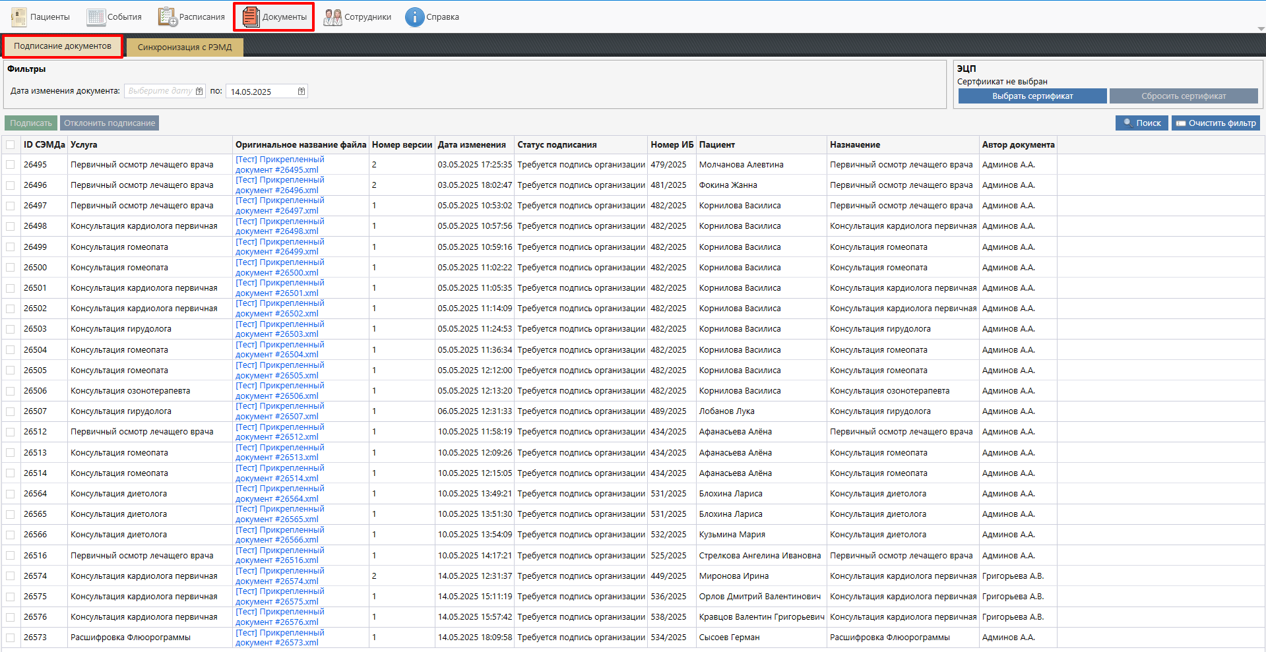This screenshot has height=652, width=1266.
Task: Click the start date input field
Action: click(x=159, y=92)
